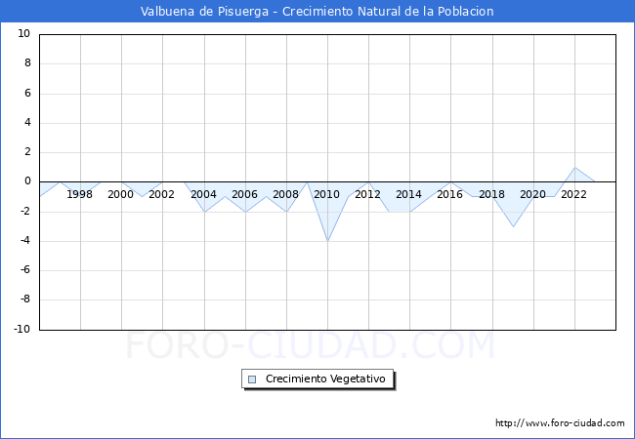Screen dimensions: 635x439
Task: Select the 2020 year label
Action: coord(532,194)
